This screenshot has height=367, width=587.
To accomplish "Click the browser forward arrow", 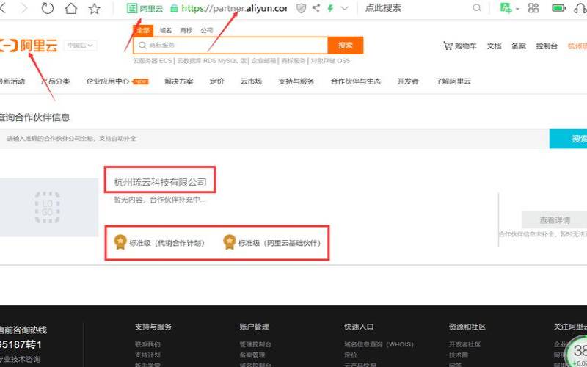I will (25, 8).
